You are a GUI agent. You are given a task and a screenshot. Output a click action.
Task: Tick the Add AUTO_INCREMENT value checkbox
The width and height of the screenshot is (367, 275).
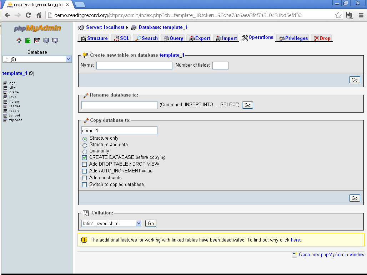[x=85, y=171]
